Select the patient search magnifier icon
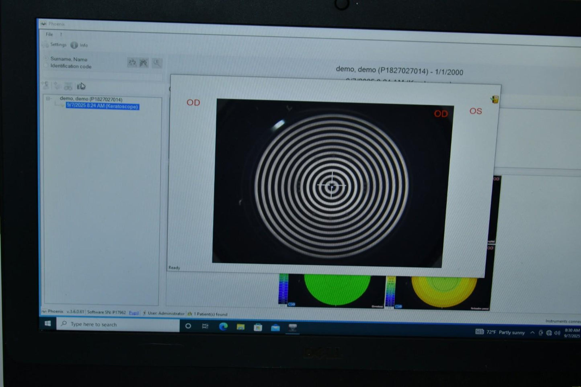 coord(157,63)
